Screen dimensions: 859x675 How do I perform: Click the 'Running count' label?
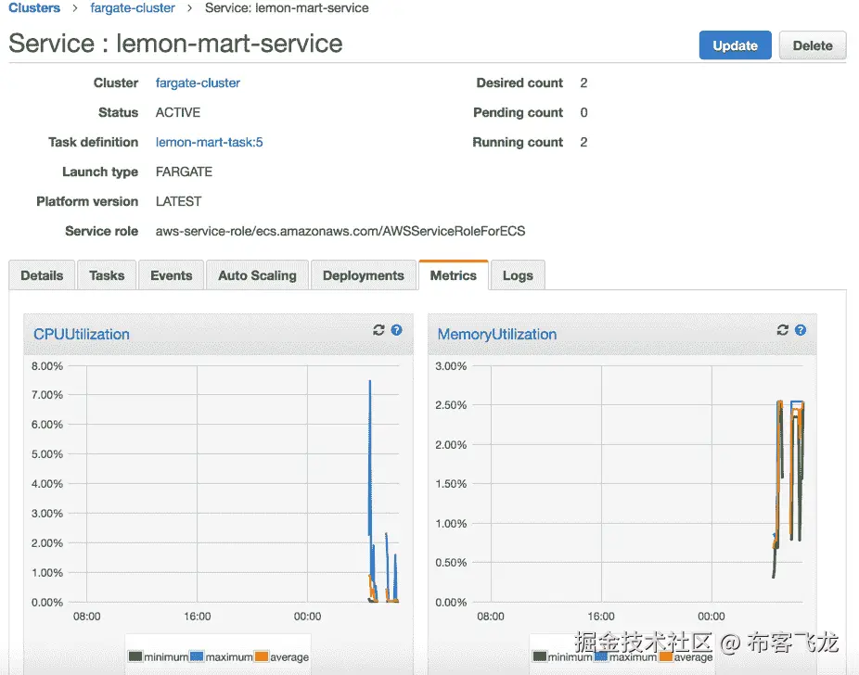tap(518, 143)
